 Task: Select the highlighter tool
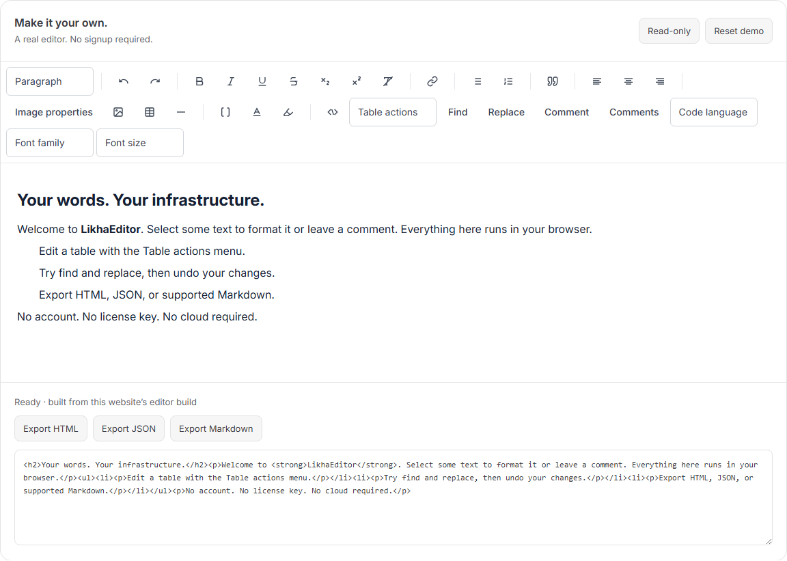tap(288, 112)
